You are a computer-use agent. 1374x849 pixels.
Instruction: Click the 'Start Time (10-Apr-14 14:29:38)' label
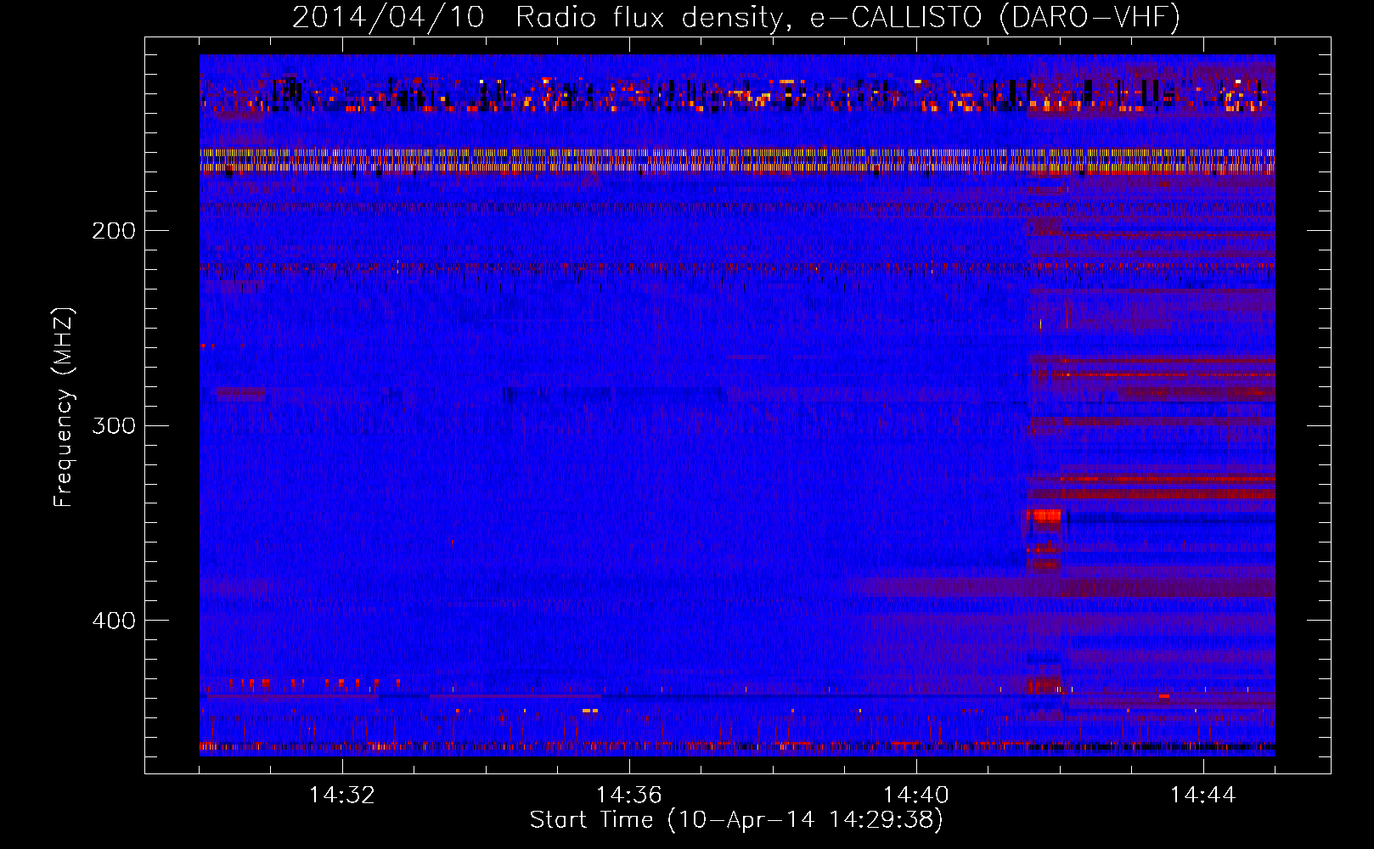click(x=736, y=820)
